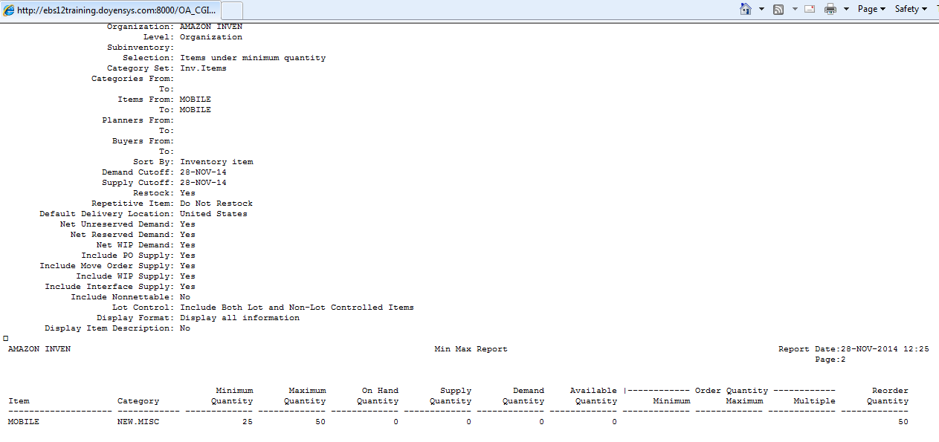Click 'United States' delivery location value

pos(213,214)
